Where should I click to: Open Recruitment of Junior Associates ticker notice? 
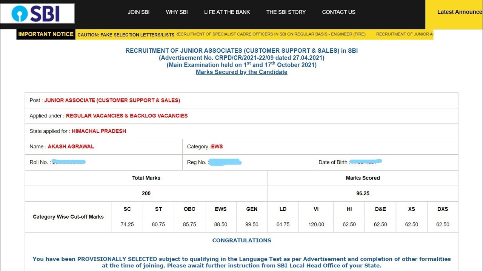[x=405, y=34]
